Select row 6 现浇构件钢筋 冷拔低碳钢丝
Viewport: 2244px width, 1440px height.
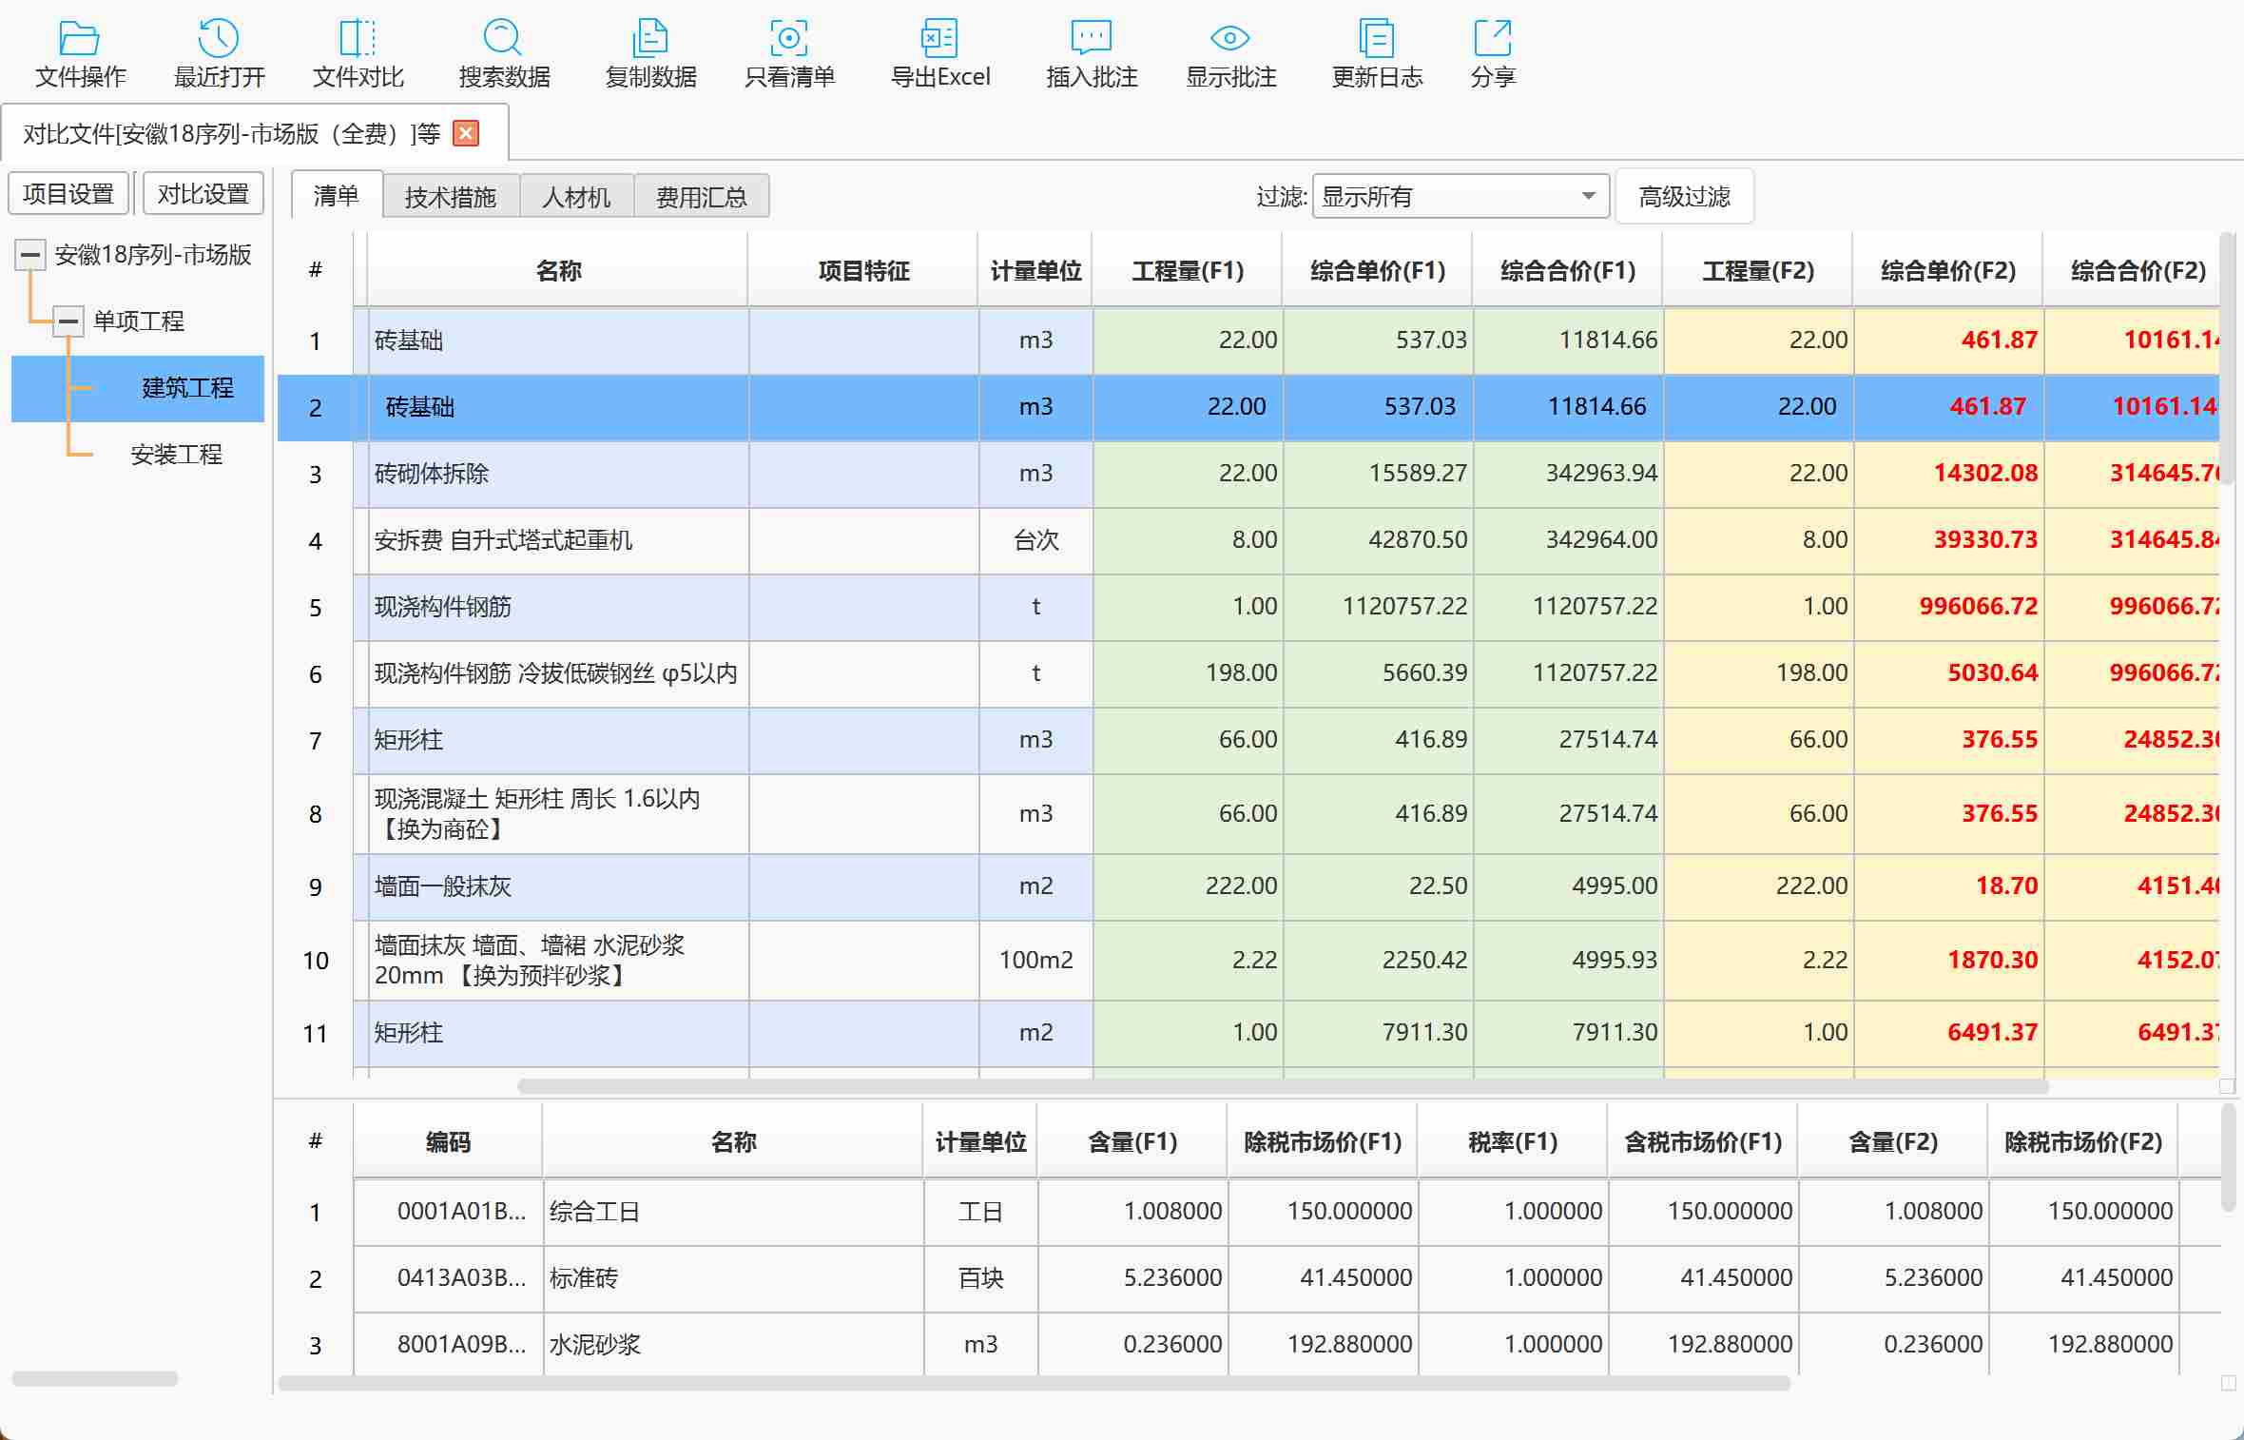[x=1248, y=673]
